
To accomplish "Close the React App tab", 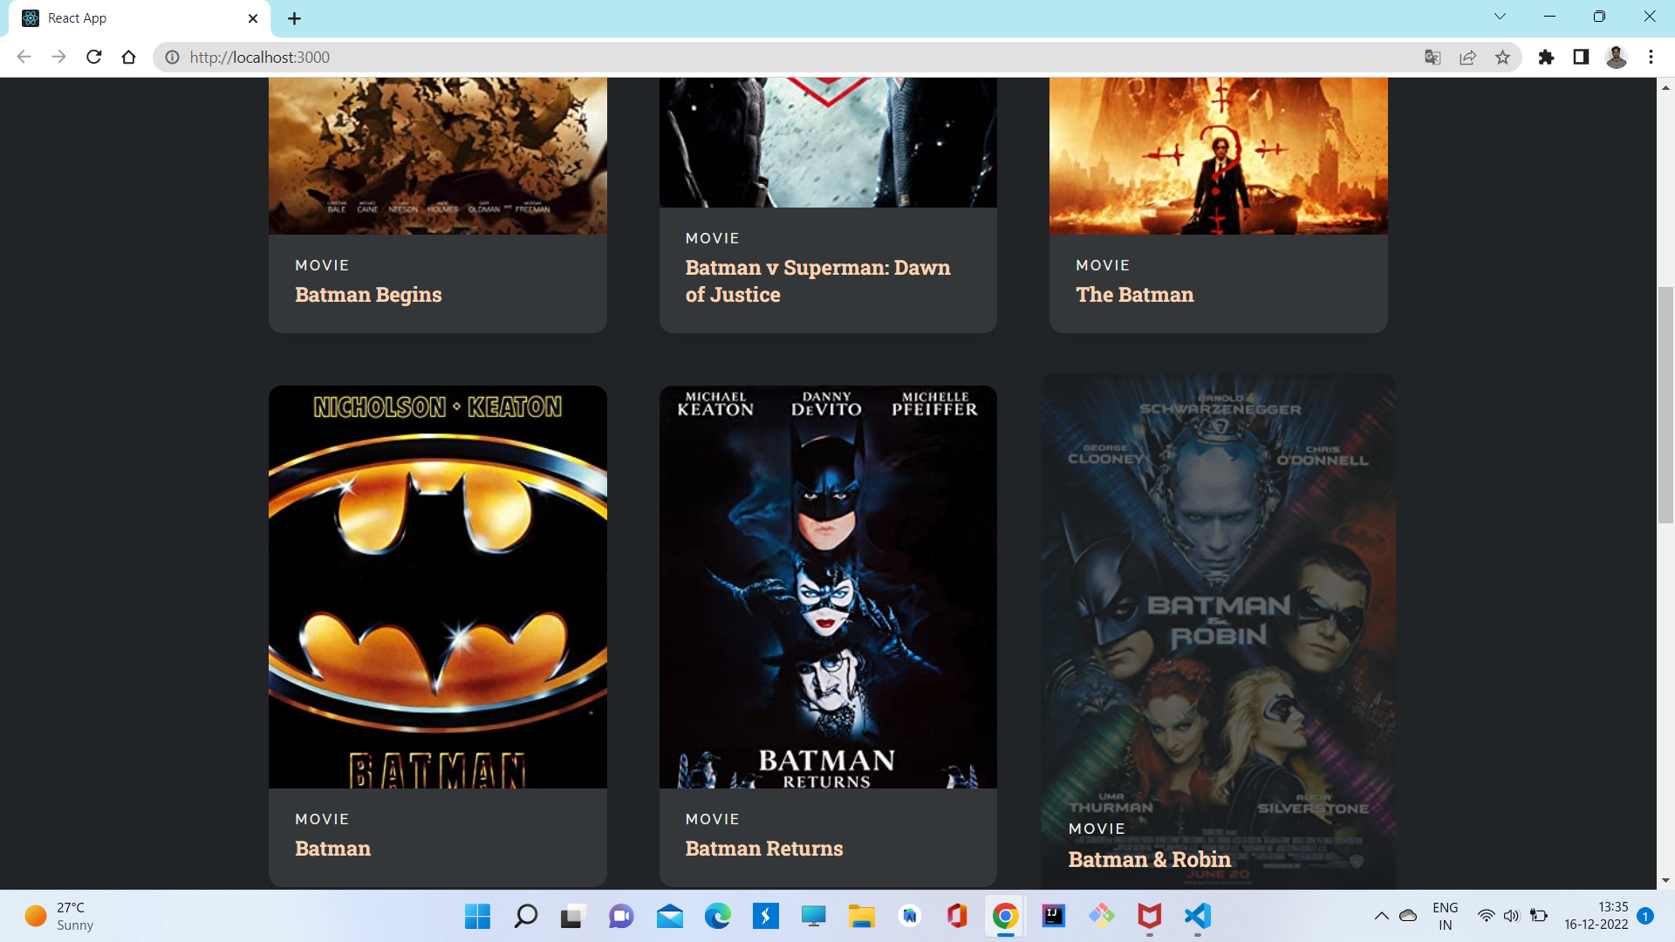I will (253, 18).
